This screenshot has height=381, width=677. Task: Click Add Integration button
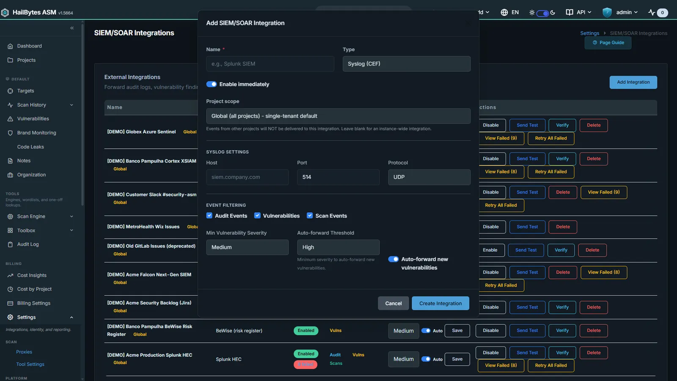click(x=633, y=83)
